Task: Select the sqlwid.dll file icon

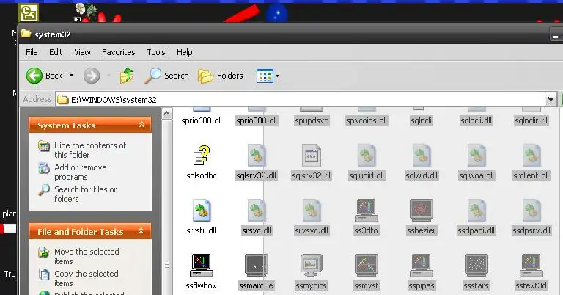Action: pyautogui.click(x=422, y=156)
